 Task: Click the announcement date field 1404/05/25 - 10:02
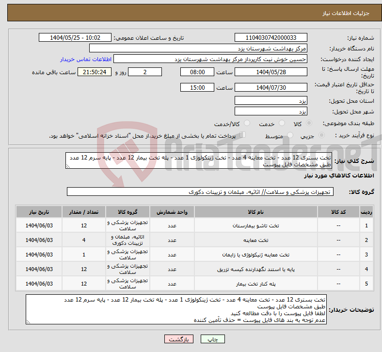(75, 37)
